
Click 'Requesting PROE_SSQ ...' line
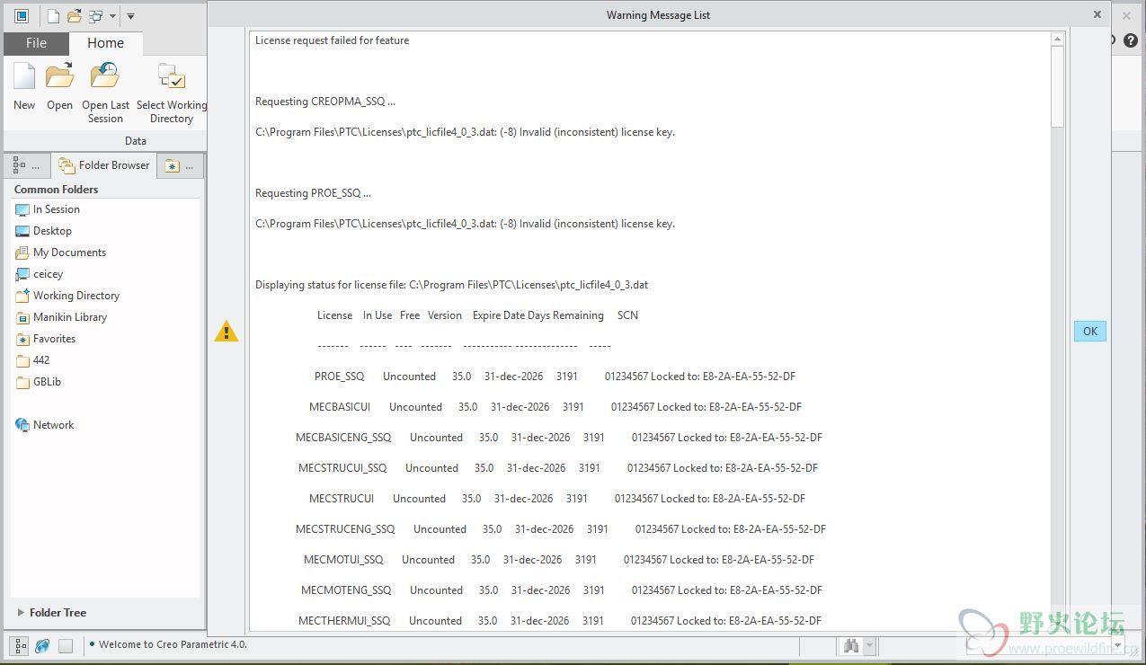point(313,193)
